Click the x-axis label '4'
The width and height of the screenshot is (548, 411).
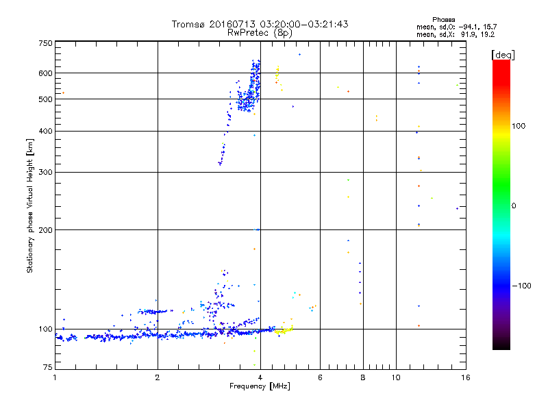[x=260, y=377]
